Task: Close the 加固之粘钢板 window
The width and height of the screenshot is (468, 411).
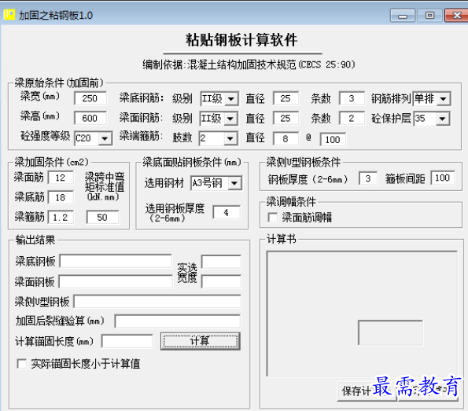Action: click(x=457, y=15)
